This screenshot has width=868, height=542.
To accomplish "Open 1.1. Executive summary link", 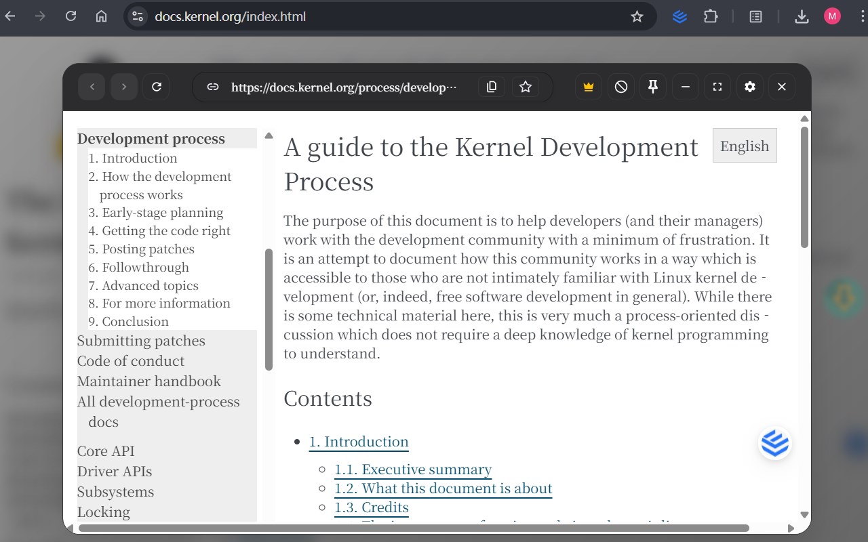I will (413, 470).
